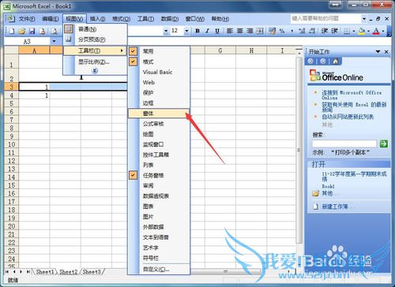Apply Percent style icon

[282, 31]
